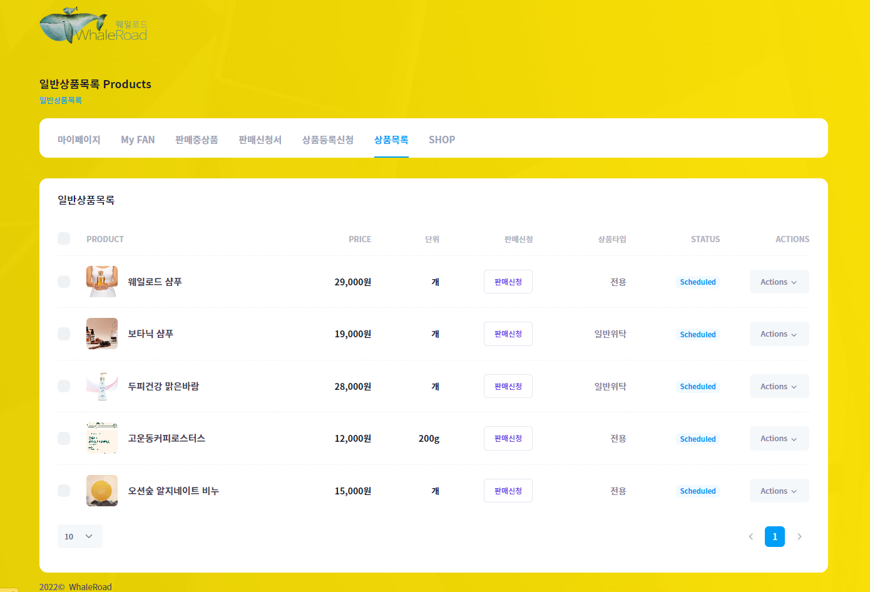Click the 일반상품목록 breadcrumb link
The width and height of the screenshot is (870, 592).
tap(61, 100)
